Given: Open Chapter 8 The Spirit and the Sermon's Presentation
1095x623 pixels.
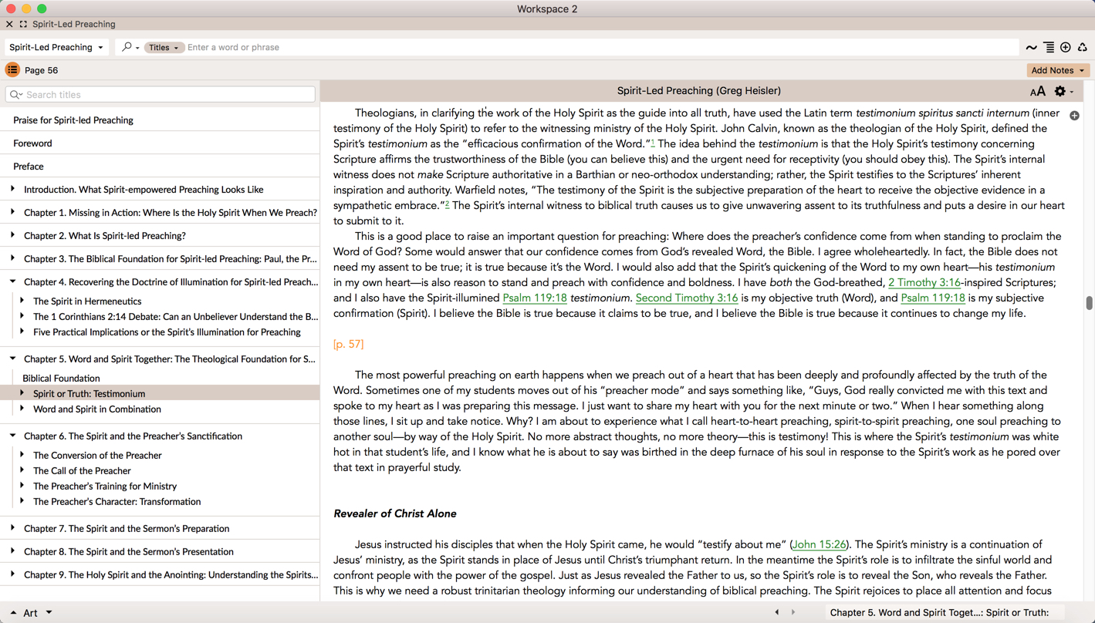Looking at the screenshot, I should tap(129, 552).
